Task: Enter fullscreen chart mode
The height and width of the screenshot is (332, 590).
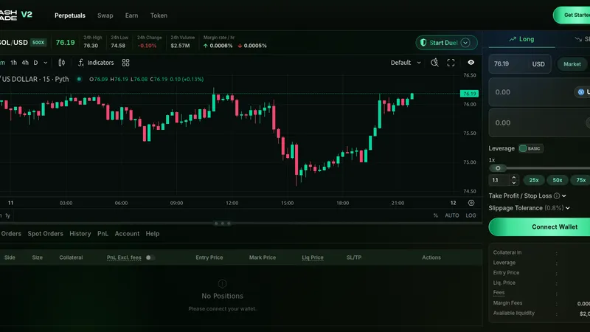Action: [451, 63]
